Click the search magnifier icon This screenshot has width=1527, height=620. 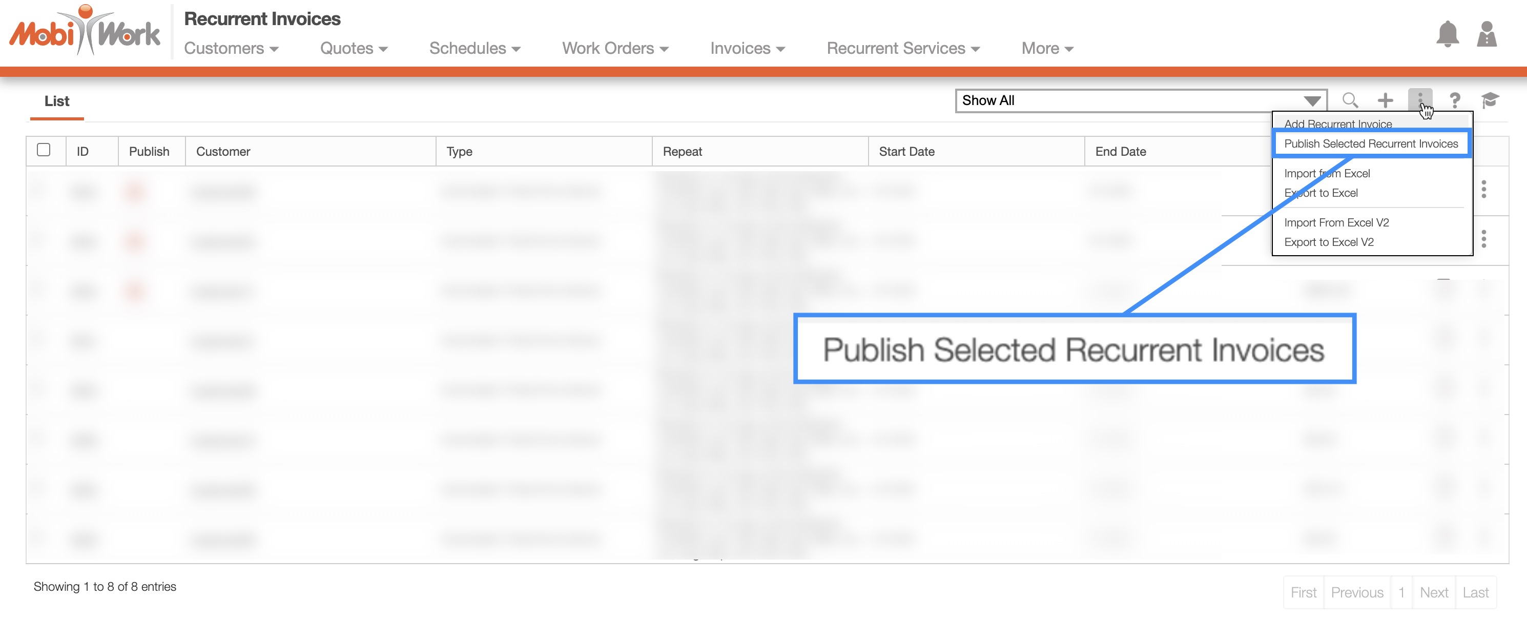1350,100
